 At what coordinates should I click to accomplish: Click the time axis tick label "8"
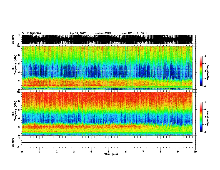(161, 152)
